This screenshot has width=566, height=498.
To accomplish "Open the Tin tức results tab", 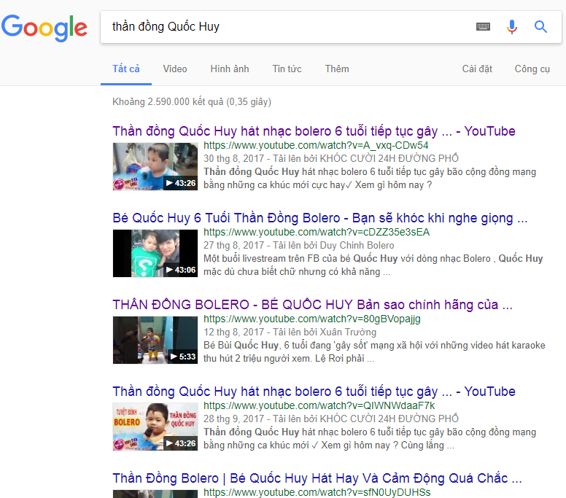I will [287, 69].
